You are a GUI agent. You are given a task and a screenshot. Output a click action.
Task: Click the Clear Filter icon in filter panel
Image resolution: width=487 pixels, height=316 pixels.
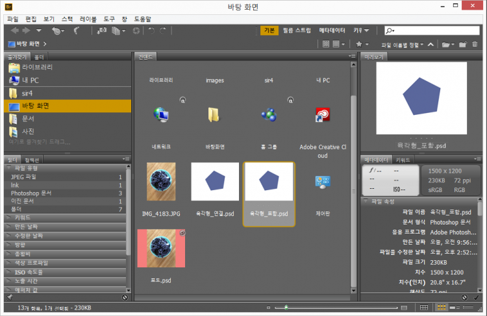pyautogui.click(x=125, y=297)
